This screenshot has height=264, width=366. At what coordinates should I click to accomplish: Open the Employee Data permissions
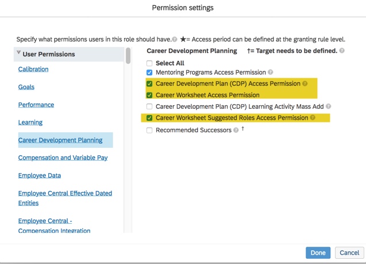tap(39, 175)
